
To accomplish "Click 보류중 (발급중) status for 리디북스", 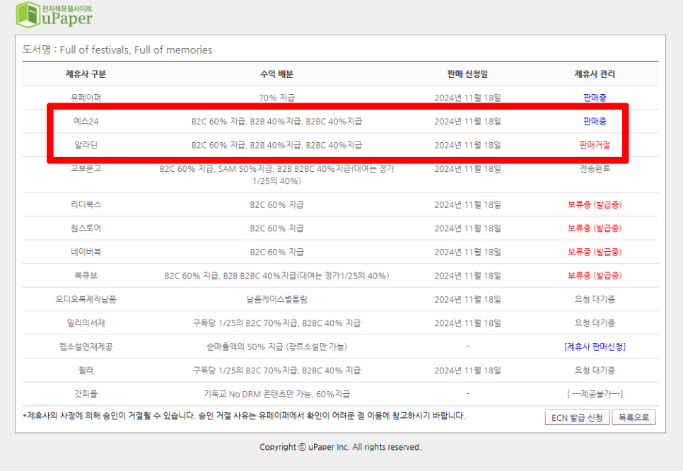I will pyautogui.click(x=595, y=204).
